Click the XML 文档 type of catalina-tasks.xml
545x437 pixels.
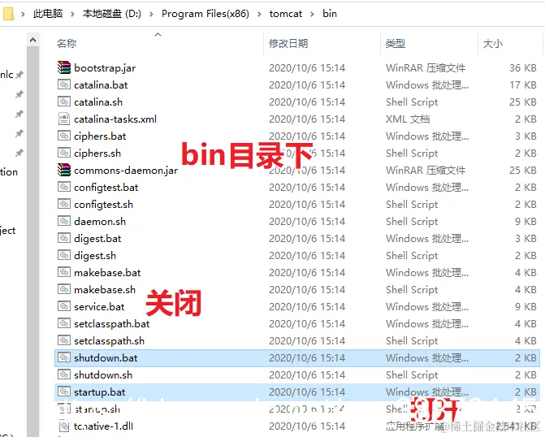pyautogui.click(x=408, y=119)
